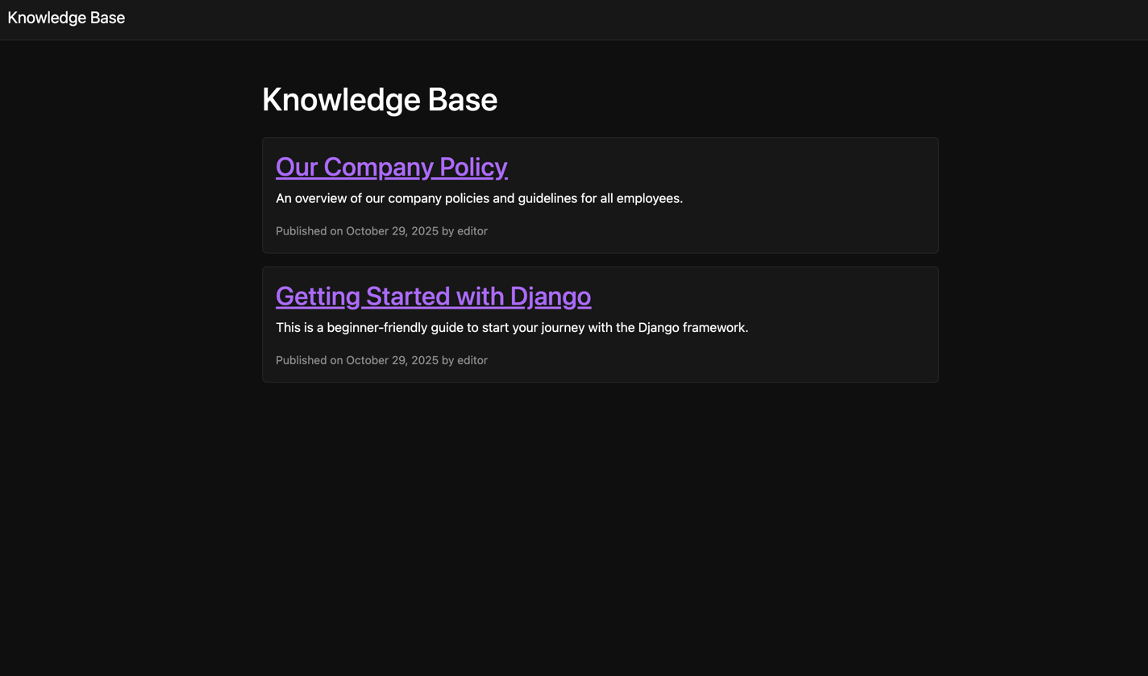Click the word 'Django' in the article title

pos(550,297)
